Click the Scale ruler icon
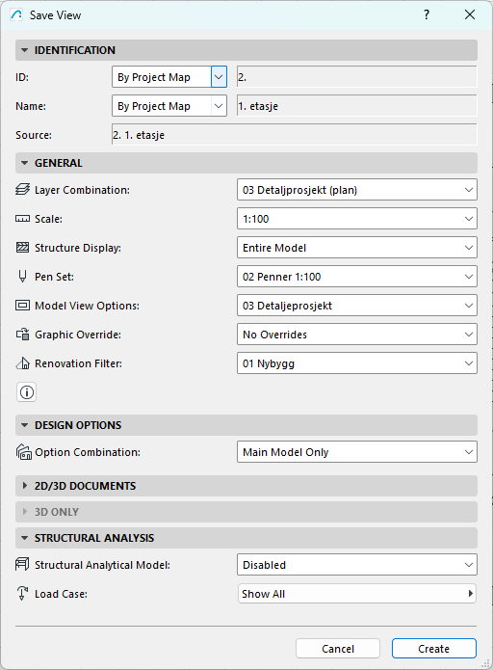 (x=22, y=219)
